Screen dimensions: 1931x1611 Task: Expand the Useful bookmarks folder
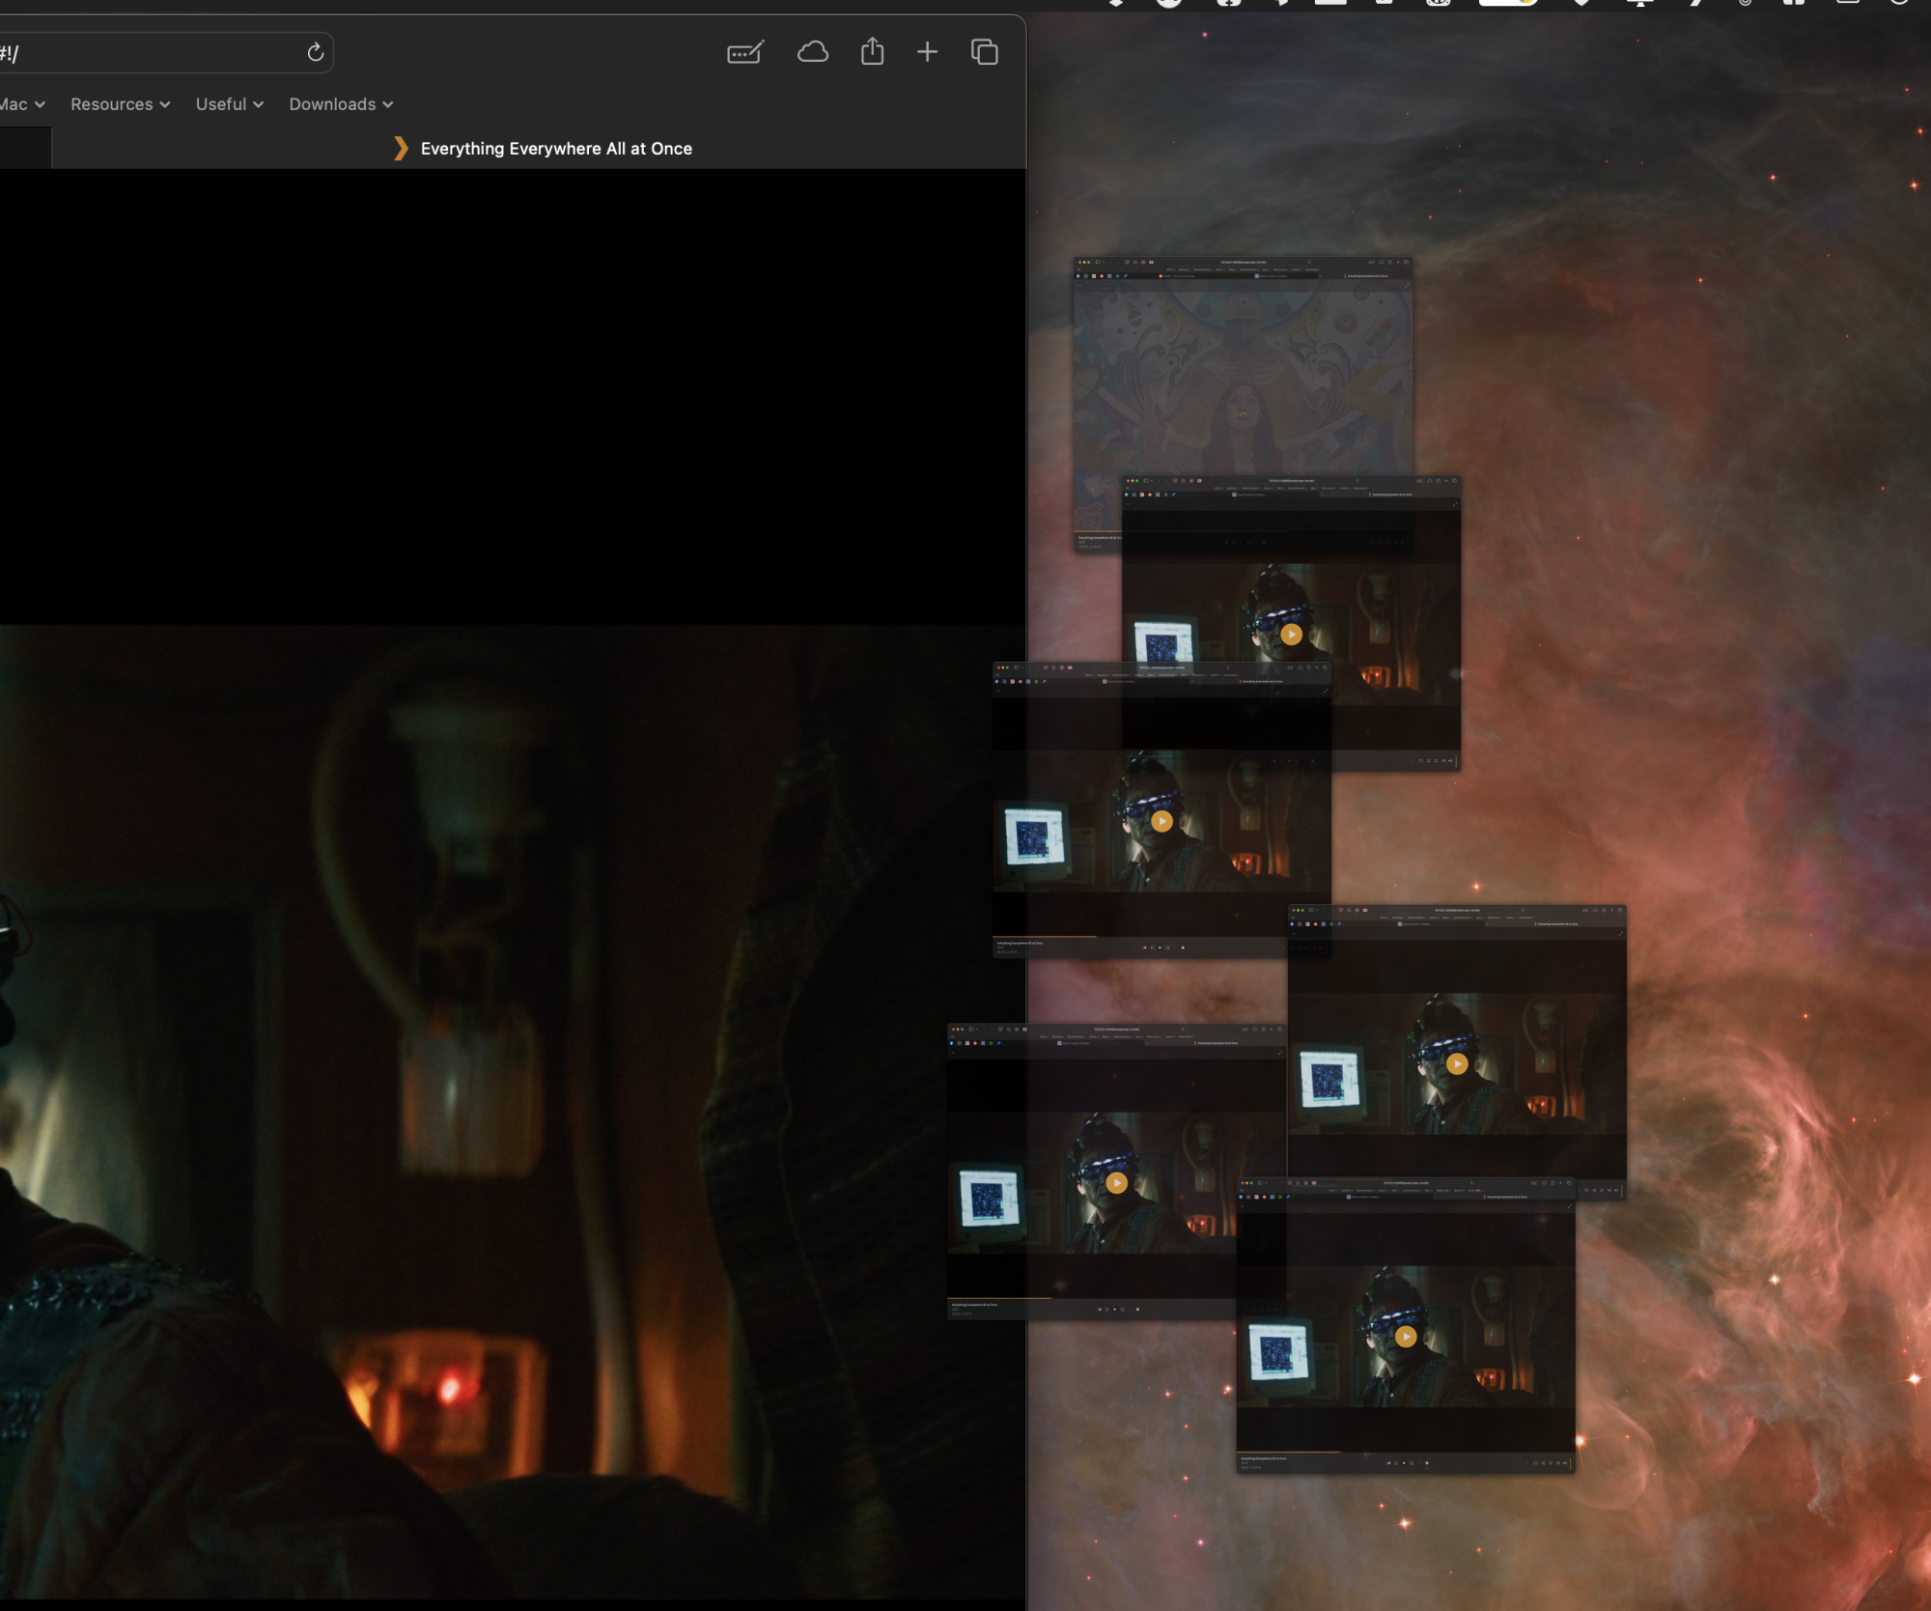pyautogui.click(x=229, y=104)
